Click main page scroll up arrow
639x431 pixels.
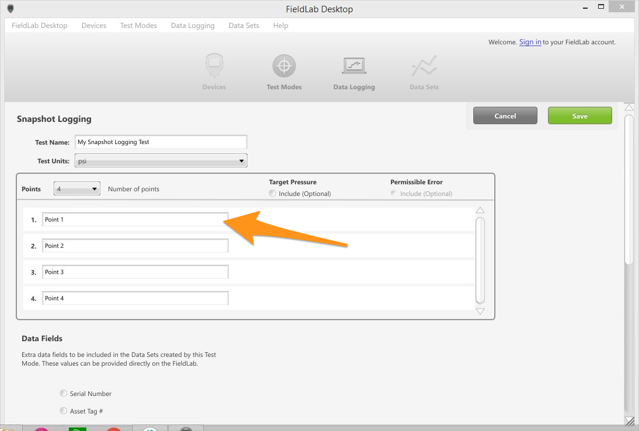tap(629, 107)
